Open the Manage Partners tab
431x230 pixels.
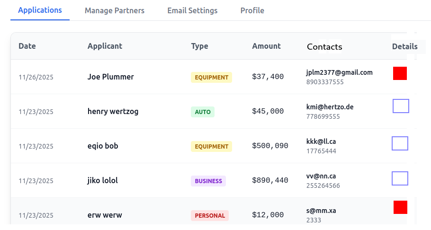(x=115, y=10)
